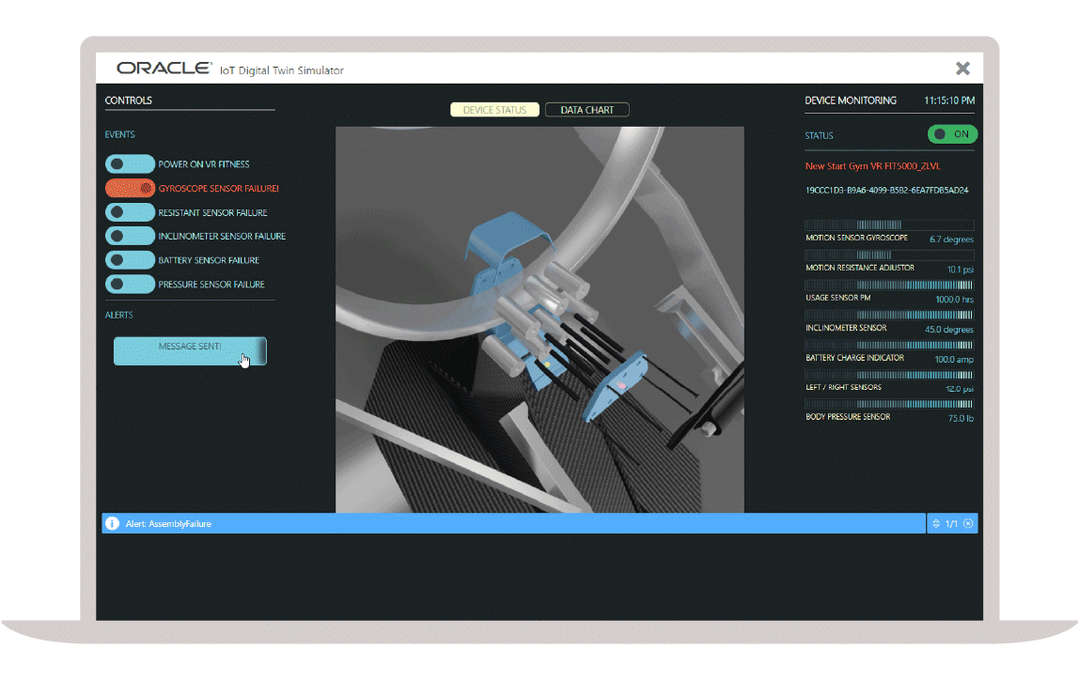Click the BODY PRESSURE SENSOR indicator bar

click(x=889, y=404)
